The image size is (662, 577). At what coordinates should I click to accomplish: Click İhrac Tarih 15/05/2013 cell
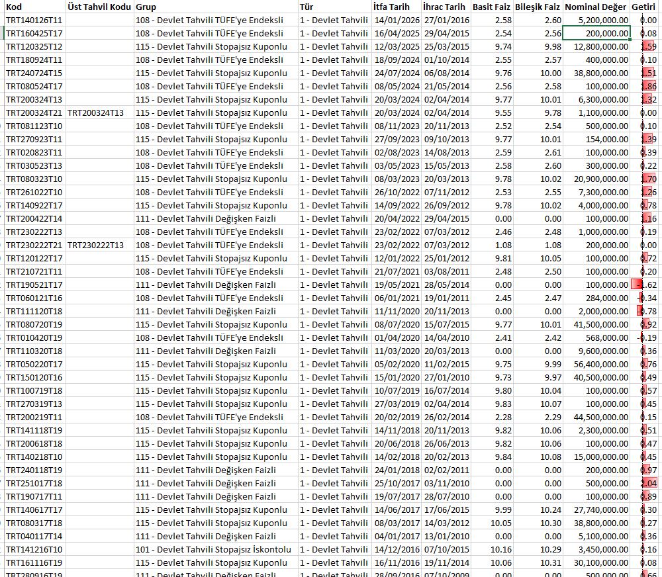click(x=446, y=166)
